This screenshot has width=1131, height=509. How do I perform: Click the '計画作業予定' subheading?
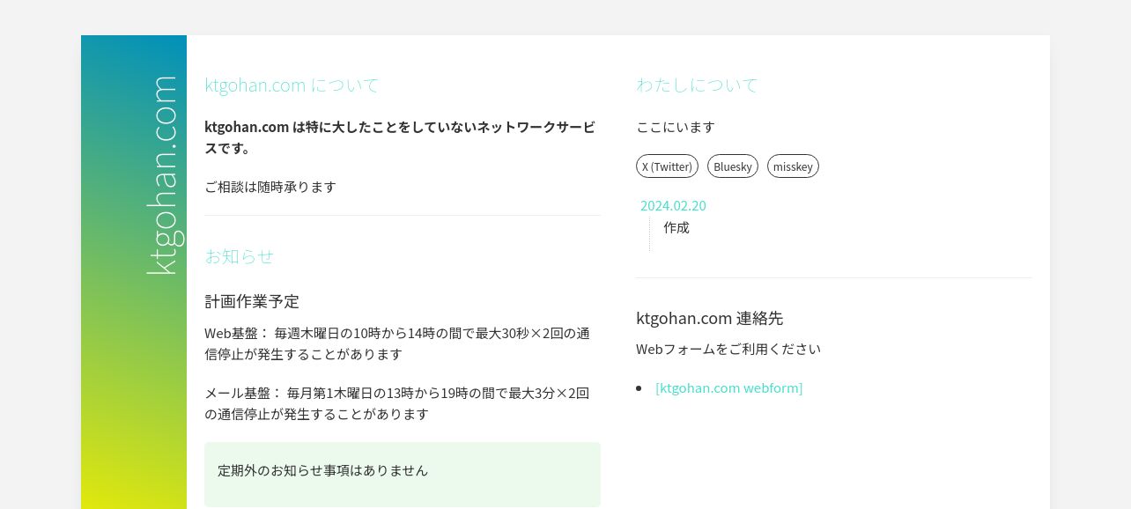tap(252, 301)
